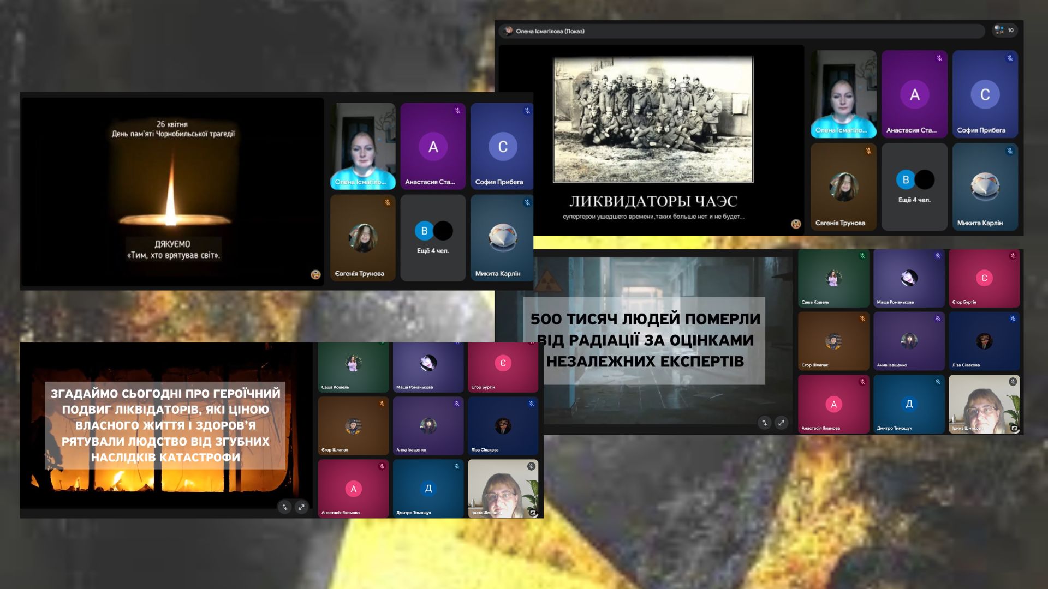The width and height of the screenshot is (1048, 589).
Task: Click swap arrows icon on Згадаймо fire slide
Action: coord(284,507)
